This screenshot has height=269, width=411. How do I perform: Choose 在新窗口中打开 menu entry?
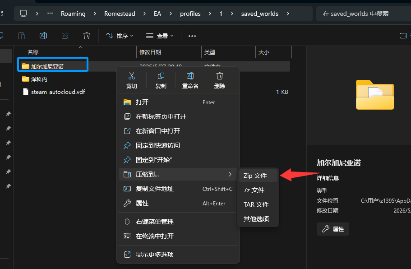point(178,131)
